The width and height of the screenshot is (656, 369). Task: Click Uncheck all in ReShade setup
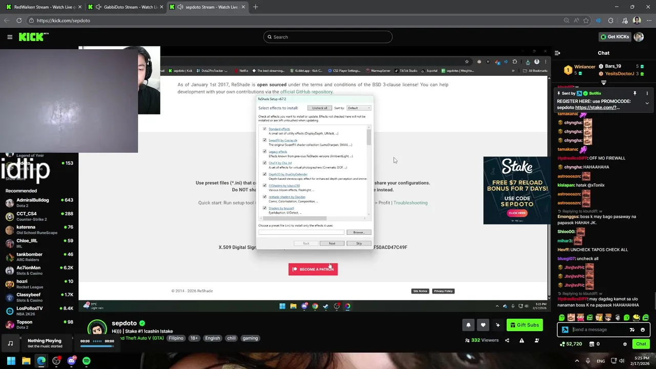[x=320, y=108]
